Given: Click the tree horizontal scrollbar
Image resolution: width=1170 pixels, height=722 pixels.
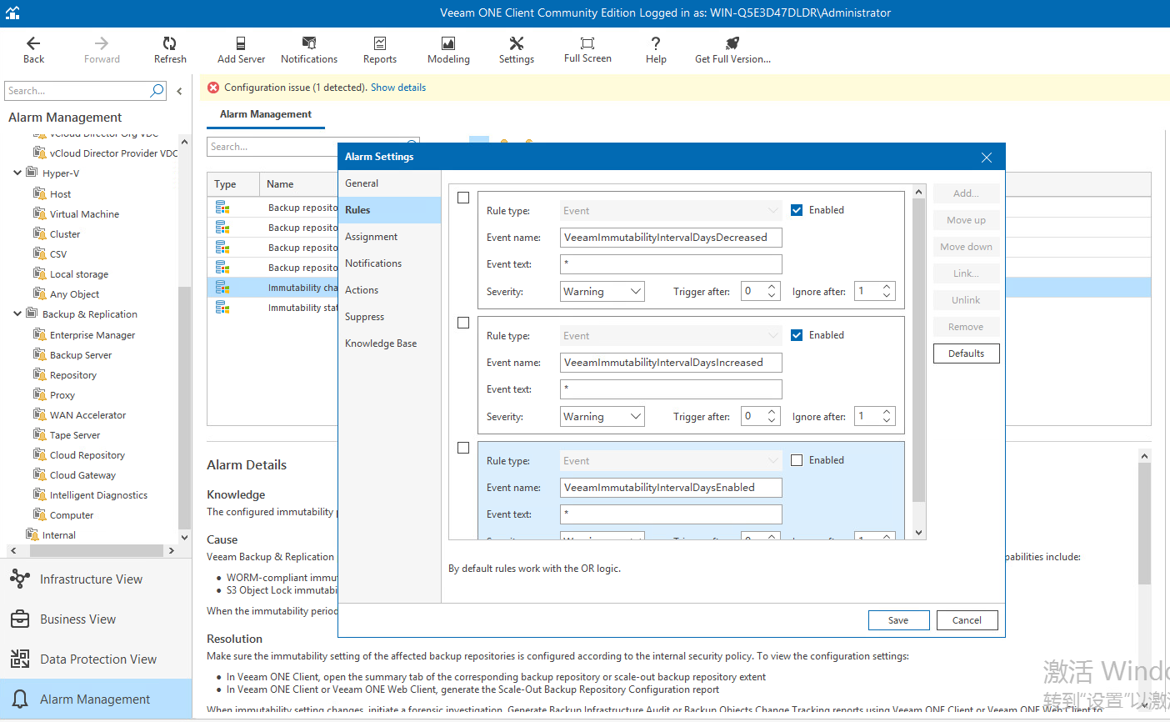Looking at the screenshot, I should point(97,550).
